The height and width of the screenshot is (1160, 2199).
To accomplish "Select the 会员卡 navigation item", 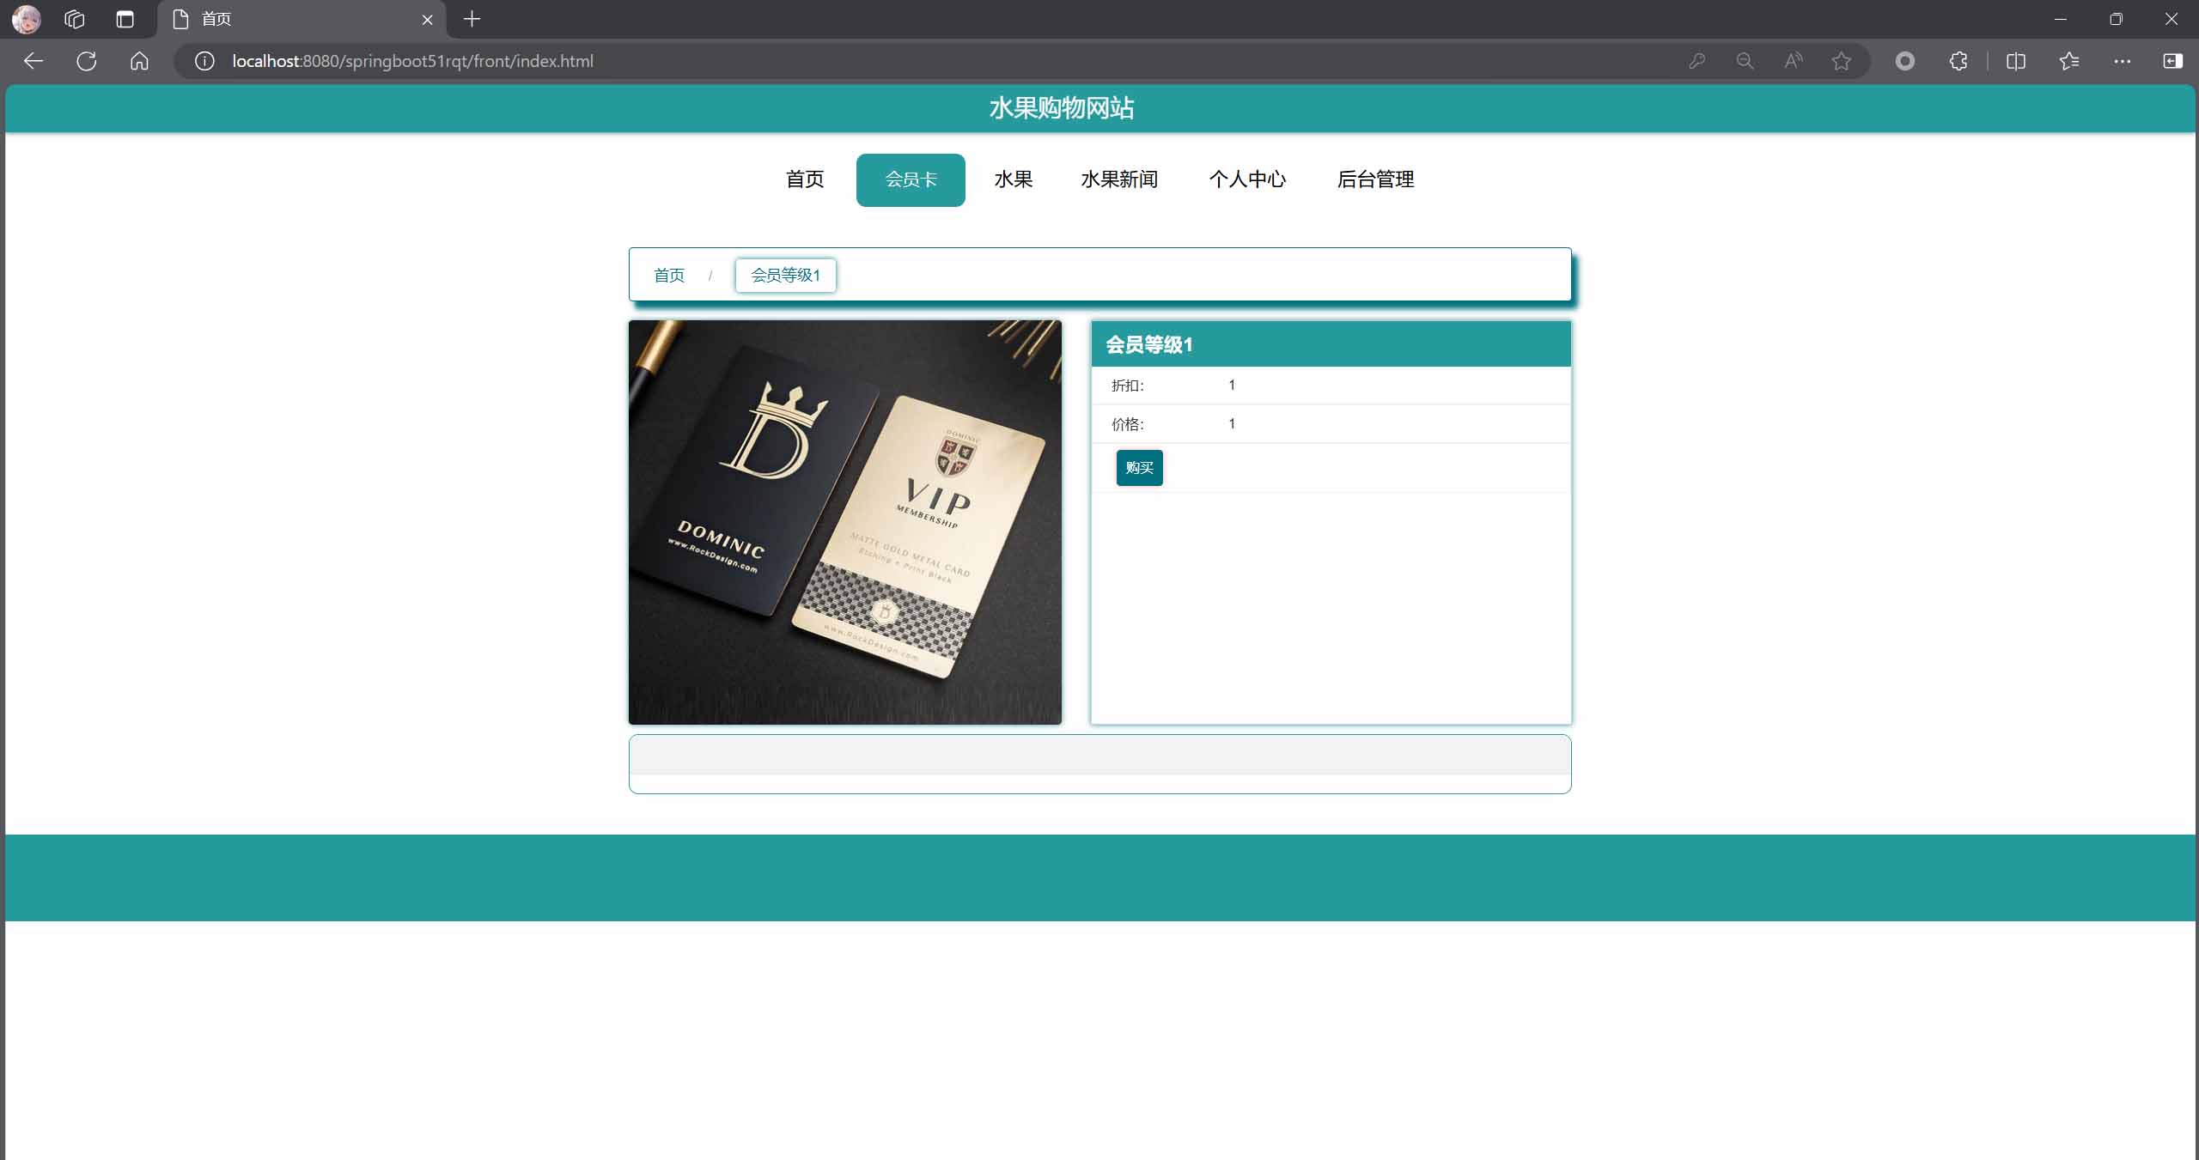I will coord(911,179).
